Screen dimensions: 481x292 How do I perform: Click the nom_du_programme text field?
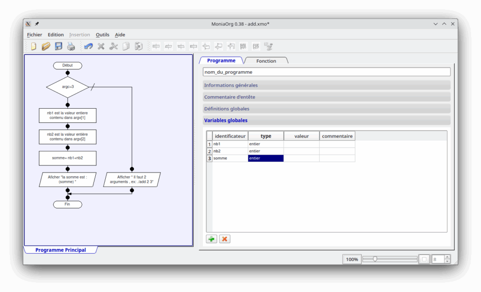[326, 72]
